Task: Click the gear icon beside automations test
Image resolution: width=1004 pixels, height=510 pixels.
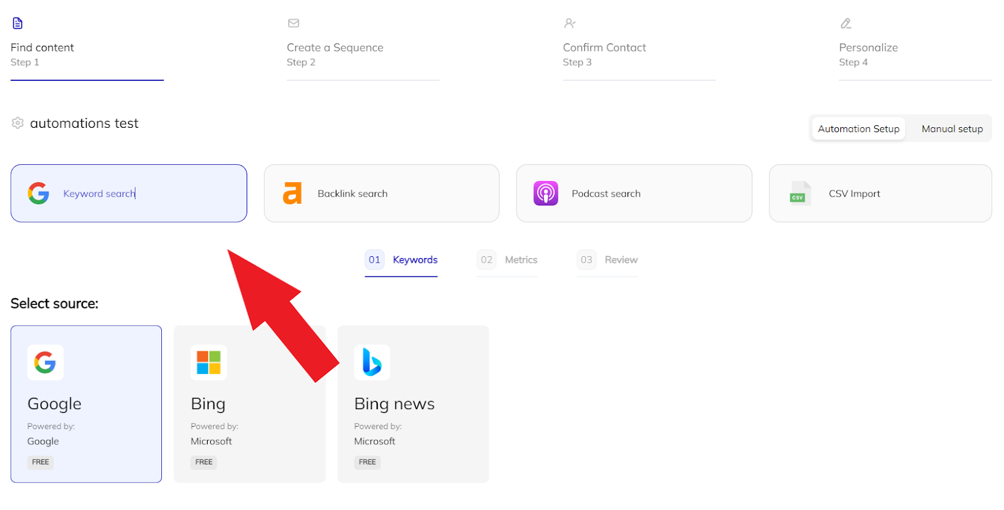Action: 18,123
